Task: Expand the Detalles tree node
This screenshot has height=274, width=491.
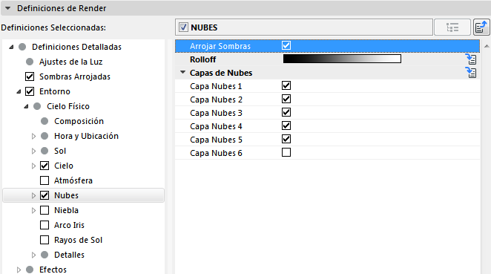Action: click(33, 255)
